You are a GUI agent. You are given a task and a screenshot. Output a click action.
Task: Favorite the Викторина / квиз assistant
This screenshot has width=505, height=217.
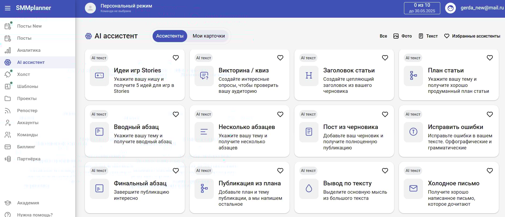[280, 58]
